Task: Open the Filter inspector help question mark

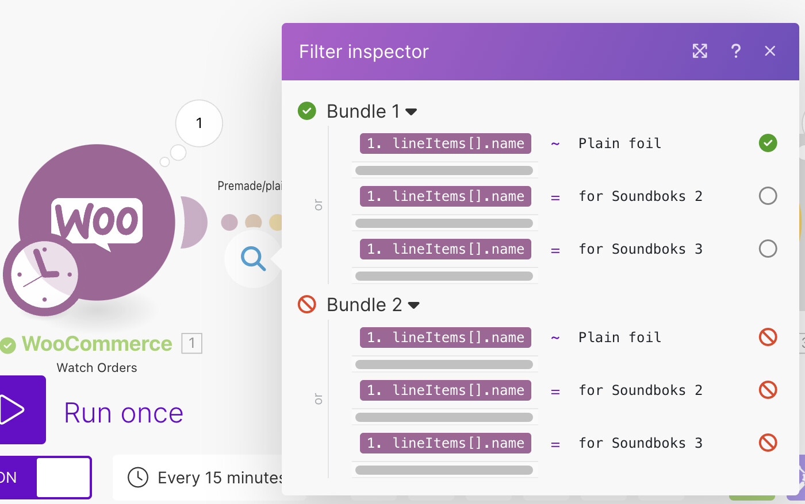Action: [735, 51]
